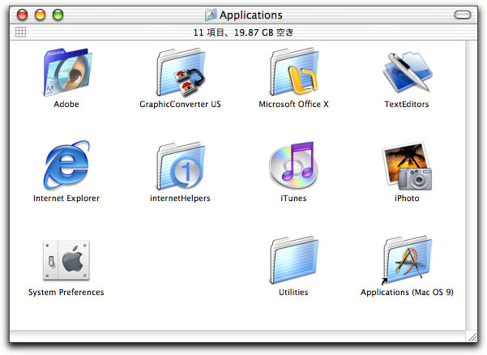Click the iPhoto application icon
Screen dimensions: 487x355
tap(406, 166)
